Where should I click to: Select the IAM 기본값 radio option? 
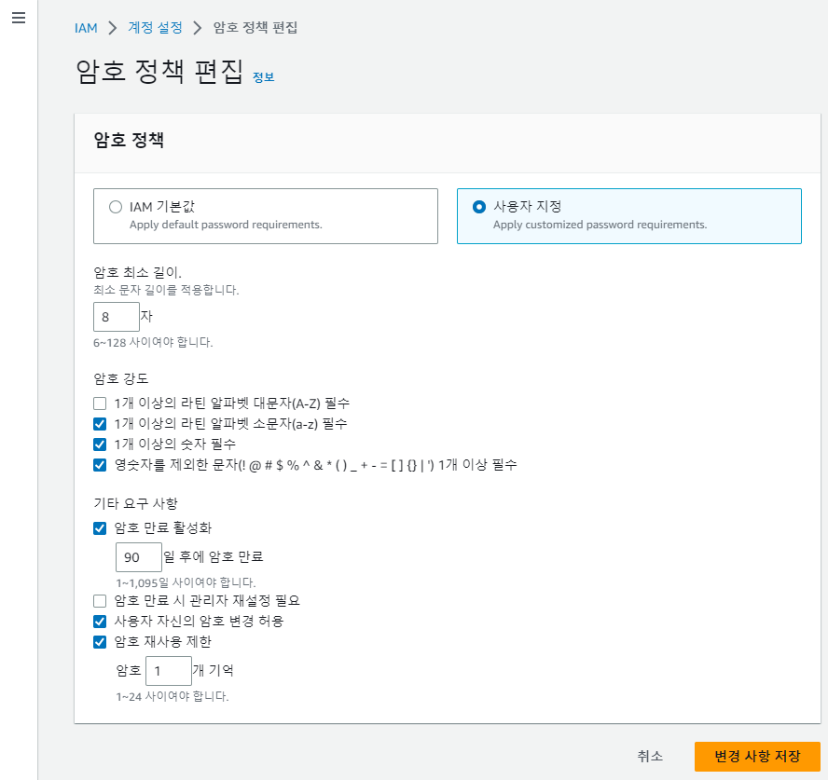[x=116, y=207]
